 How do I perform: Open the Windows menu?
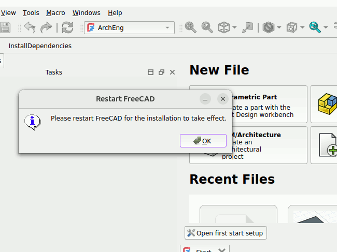(x=87, y=12)
